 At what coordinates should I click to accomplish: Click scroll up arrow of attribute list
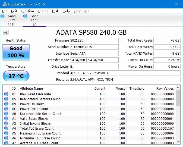tap(178, 87)
